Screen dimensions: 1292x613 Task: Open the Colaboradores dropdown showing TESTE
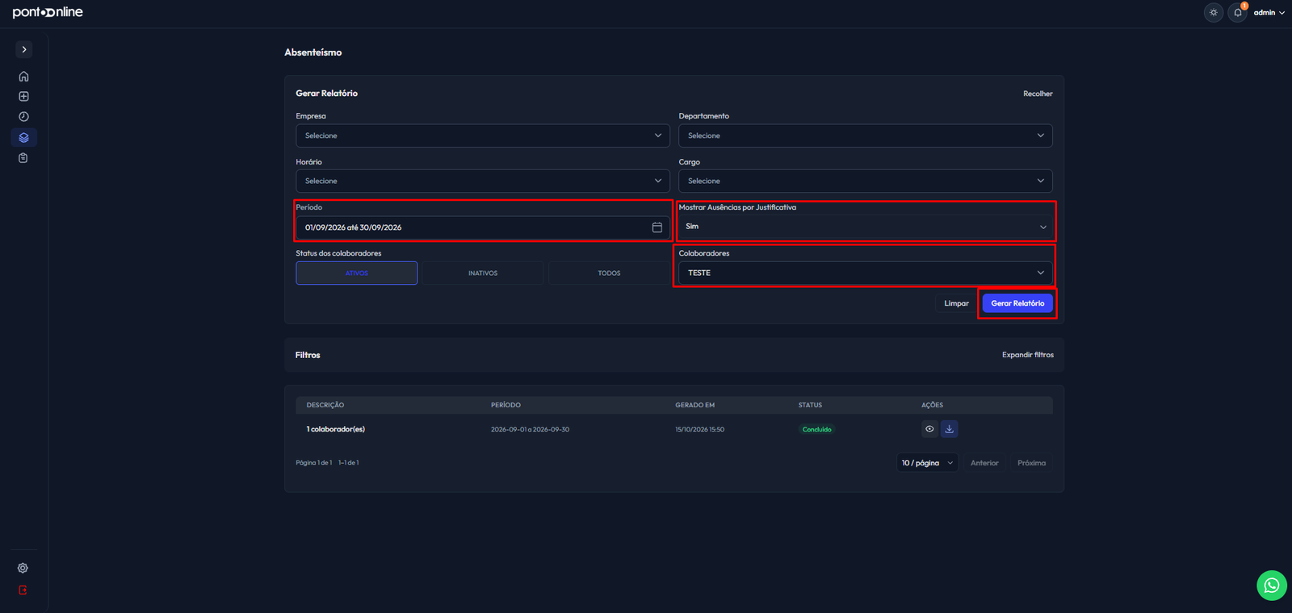click(x=866, y=273)
